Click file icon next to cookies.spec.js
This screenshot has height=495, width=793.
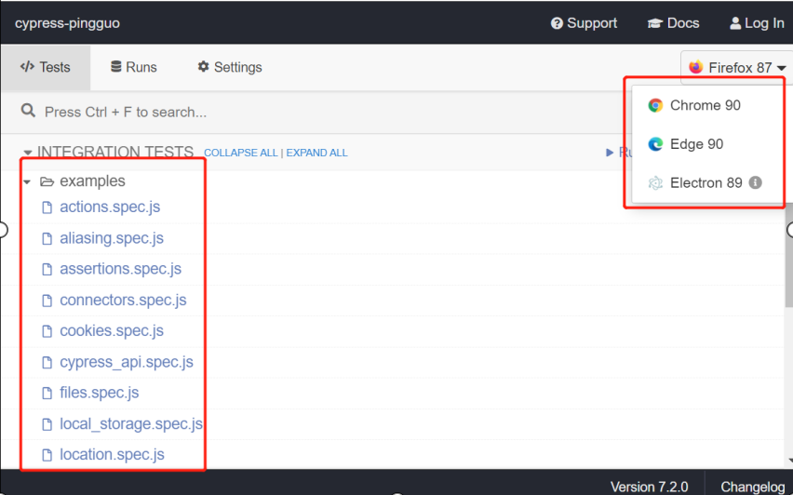[47, 331]
